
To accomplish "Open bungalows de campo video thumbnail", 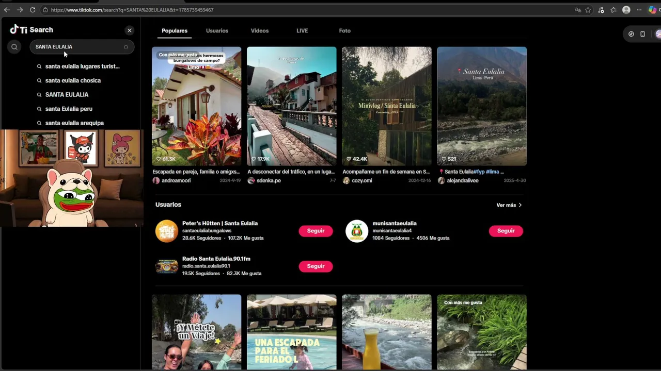I will click(x=196, y=106).
